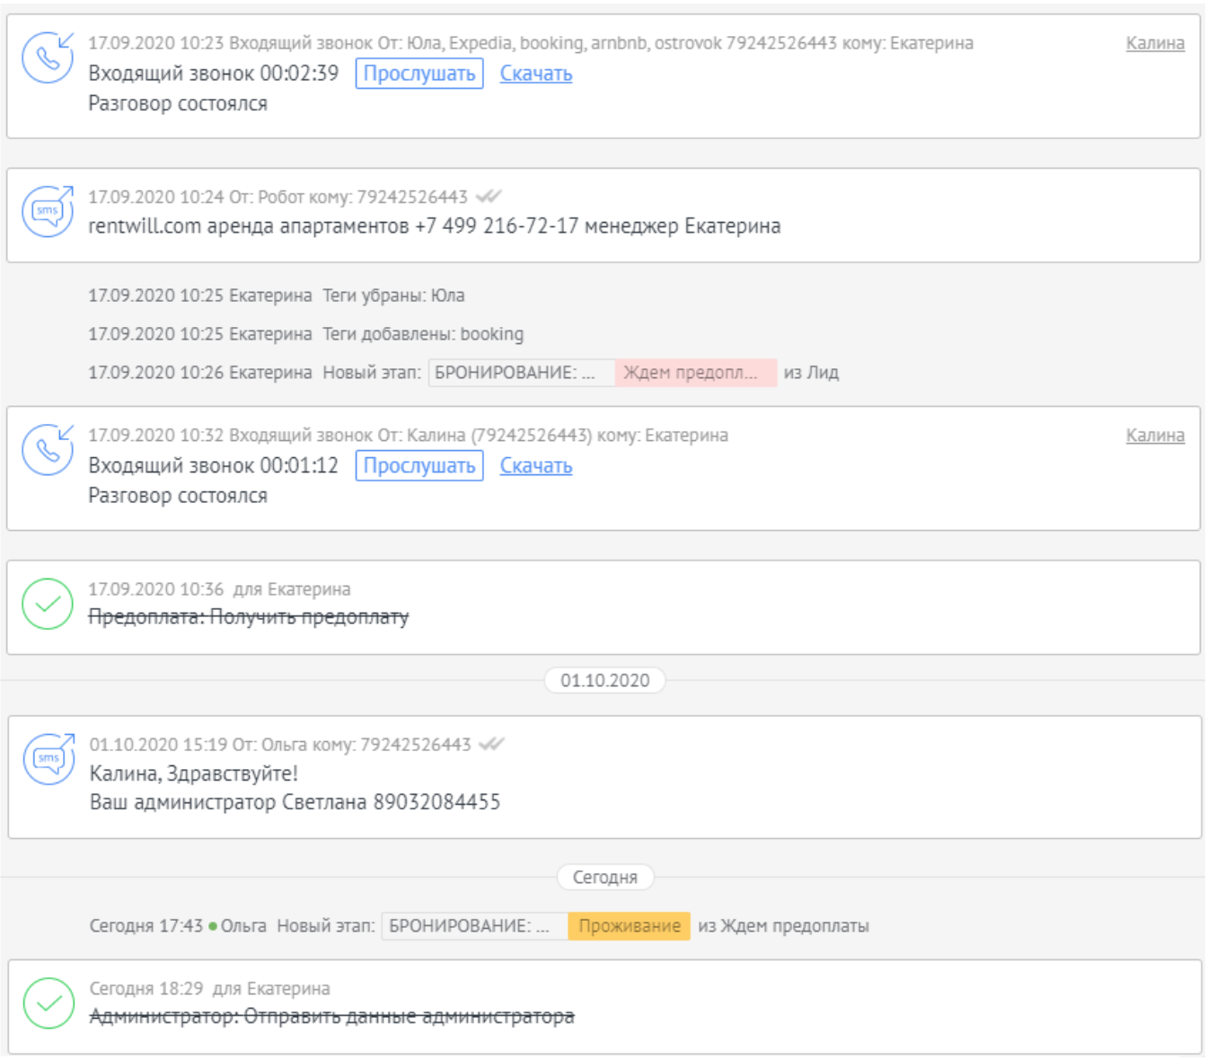Screen dimensions: 1207x1060
Task: Click incoming call icon for 10:23 call
Action: pyautogui.click(x=48, y=57)
